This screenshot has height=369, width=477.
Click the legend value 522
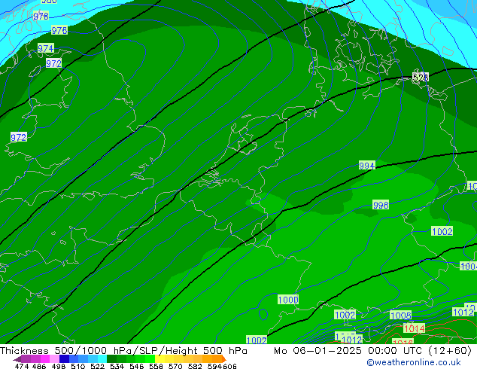97,366
